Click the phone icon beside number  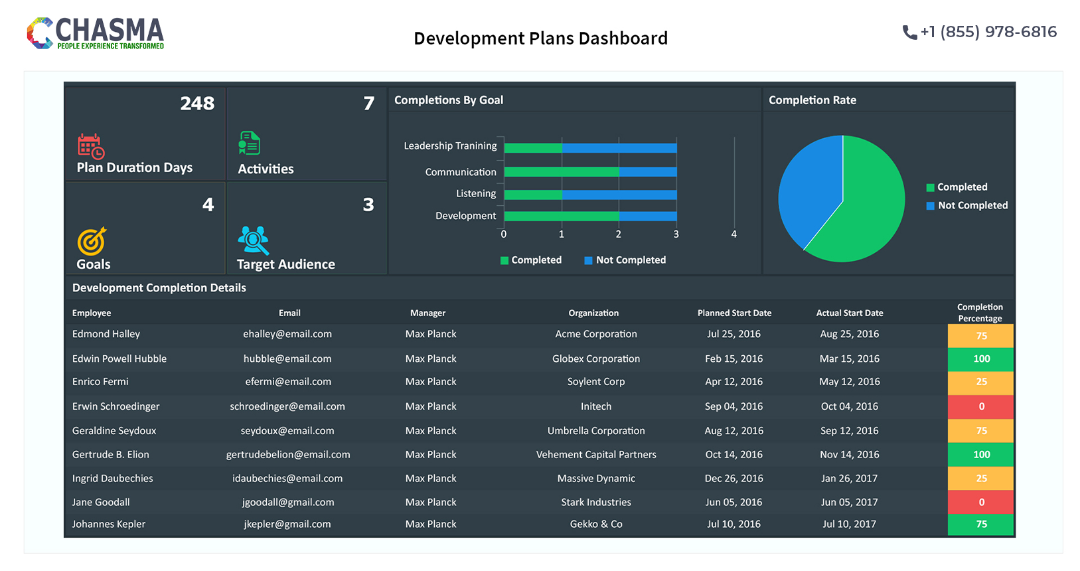[909, 33]
